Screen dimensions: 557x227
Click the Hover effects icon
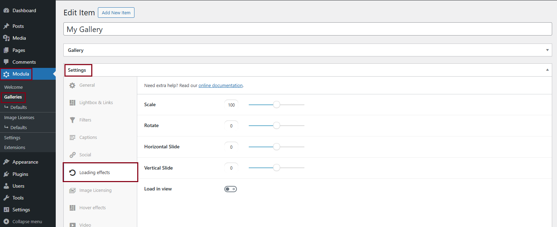tap(72, 208)
